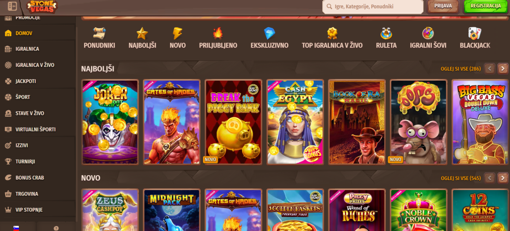Open the Novo lightning bolt category
The height and width of the screenshot is (231, 510).
coord(178,39)
